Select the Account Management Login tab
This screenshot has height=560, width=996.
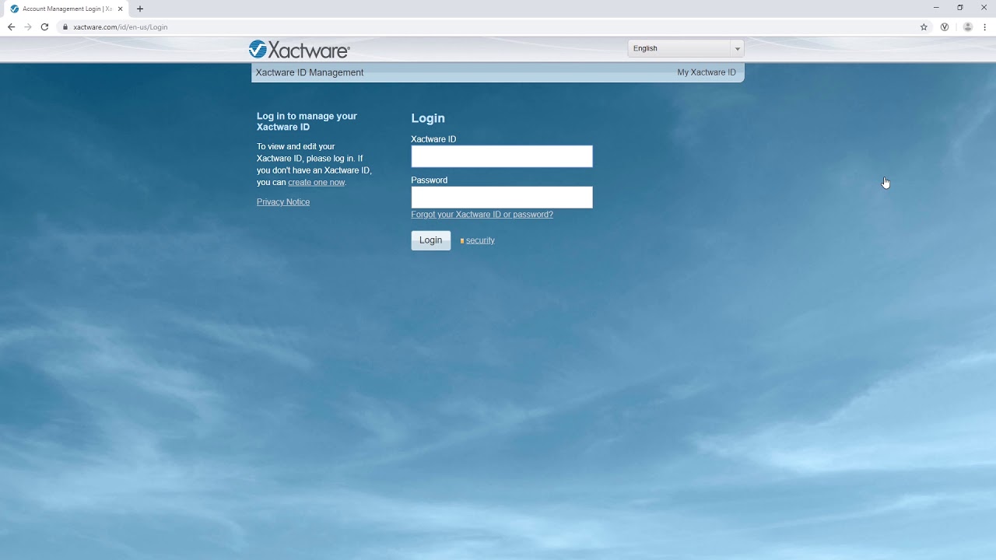coord(66,9)
